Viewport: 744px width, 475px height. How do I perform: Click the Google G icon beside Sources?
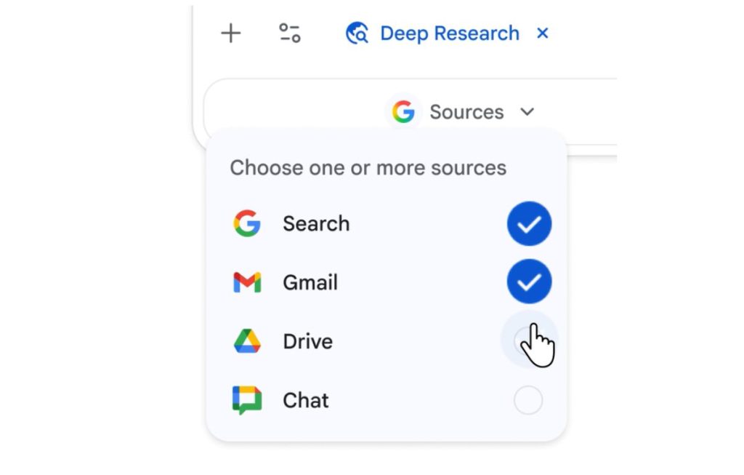click(x=404, y=111)
